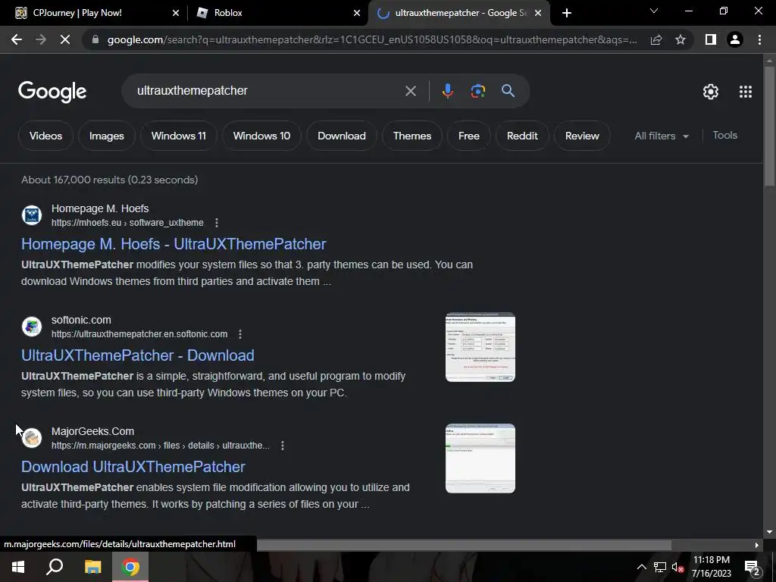Open more options for the softonic result
The image size is (776, 582).
[240, 334]
